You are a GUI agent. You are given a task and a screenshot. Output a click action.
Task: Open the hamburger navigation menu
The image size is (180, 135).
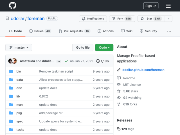pos(168,6)
